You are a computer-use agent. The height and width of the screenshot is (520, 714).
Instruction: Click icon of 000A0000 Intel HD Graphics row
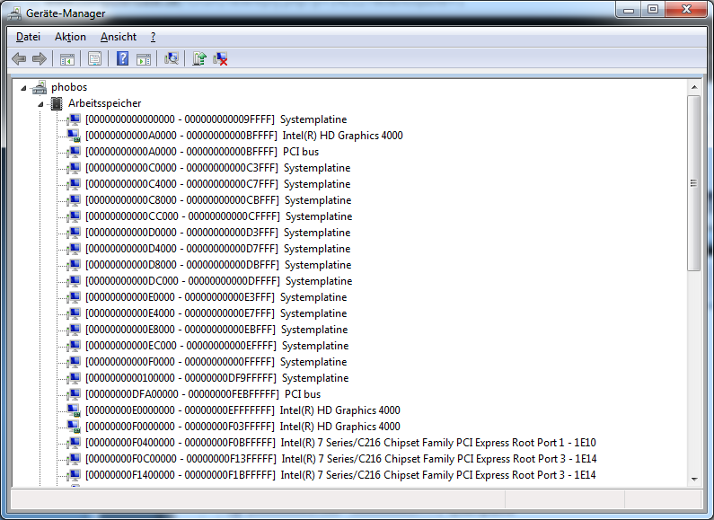coord(74,136)
